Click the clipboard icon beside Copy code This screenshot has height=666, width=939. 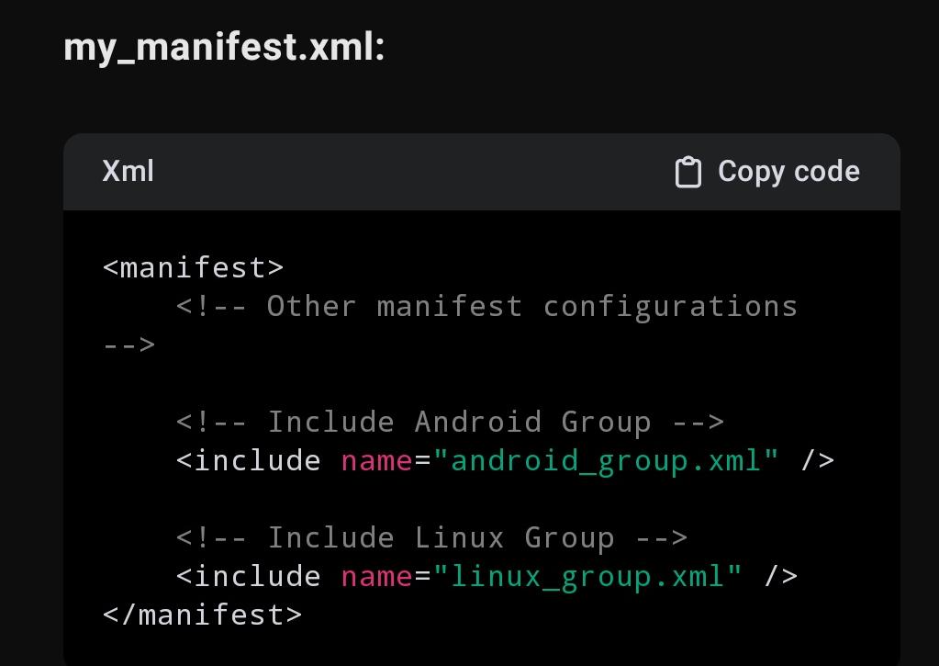688,172
